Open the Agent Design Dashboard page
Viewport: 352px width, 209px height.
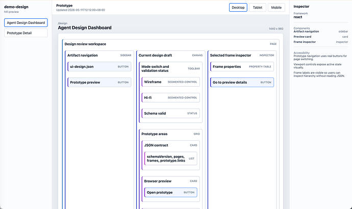click(26, 22)
